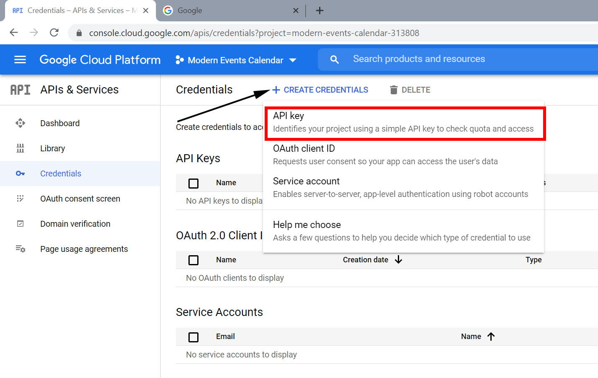
Task: Click the Library icon in sidebar
Action: point(20,148)
